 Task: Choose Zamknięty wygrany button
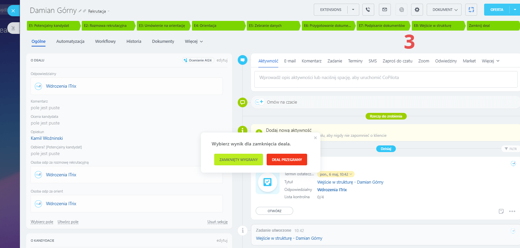(x=238, y=160)
